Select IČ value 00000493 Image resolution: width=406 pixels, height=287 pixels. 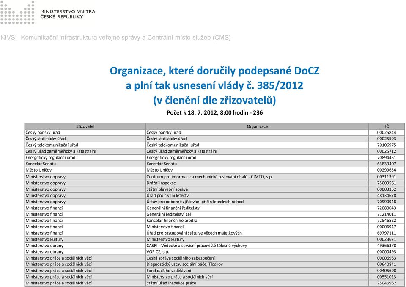coord(387,252)
